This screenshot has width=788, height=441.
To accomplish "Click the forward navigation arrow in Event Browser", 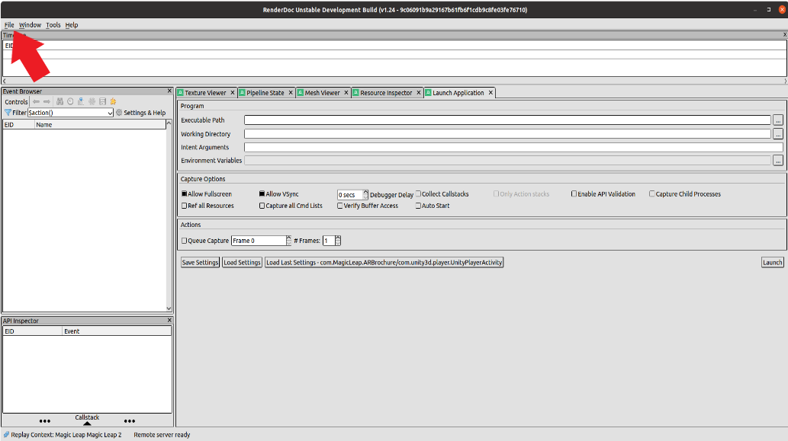I will (47, 101).
